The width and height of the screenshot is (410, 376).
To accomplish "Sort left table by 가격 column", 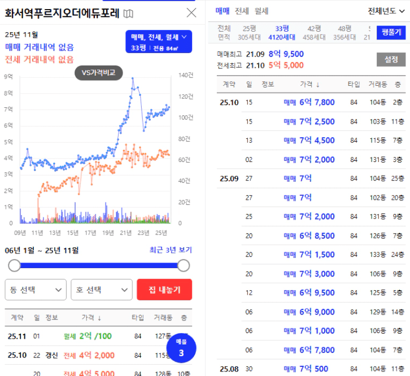I will pos(91,318).
